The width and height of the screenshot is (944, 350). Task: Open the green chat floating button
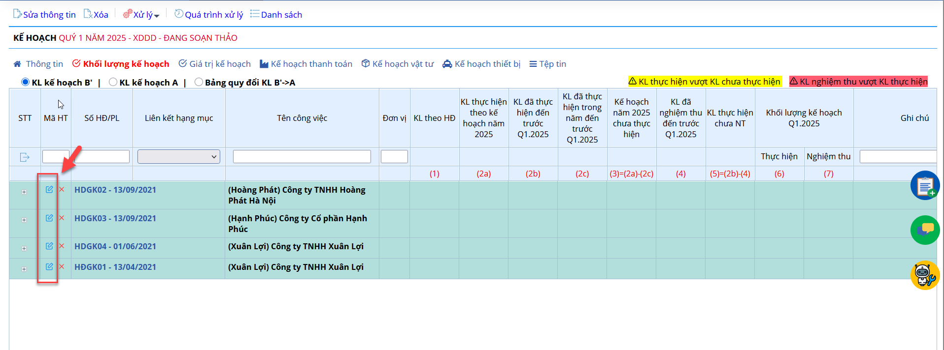click(x=924, y=230)
